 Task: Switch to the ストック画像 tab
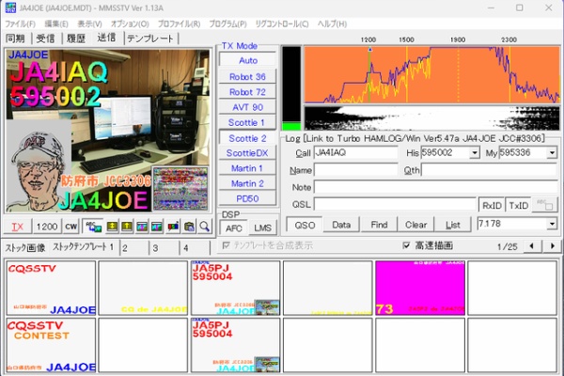click(x=25, y=247)
